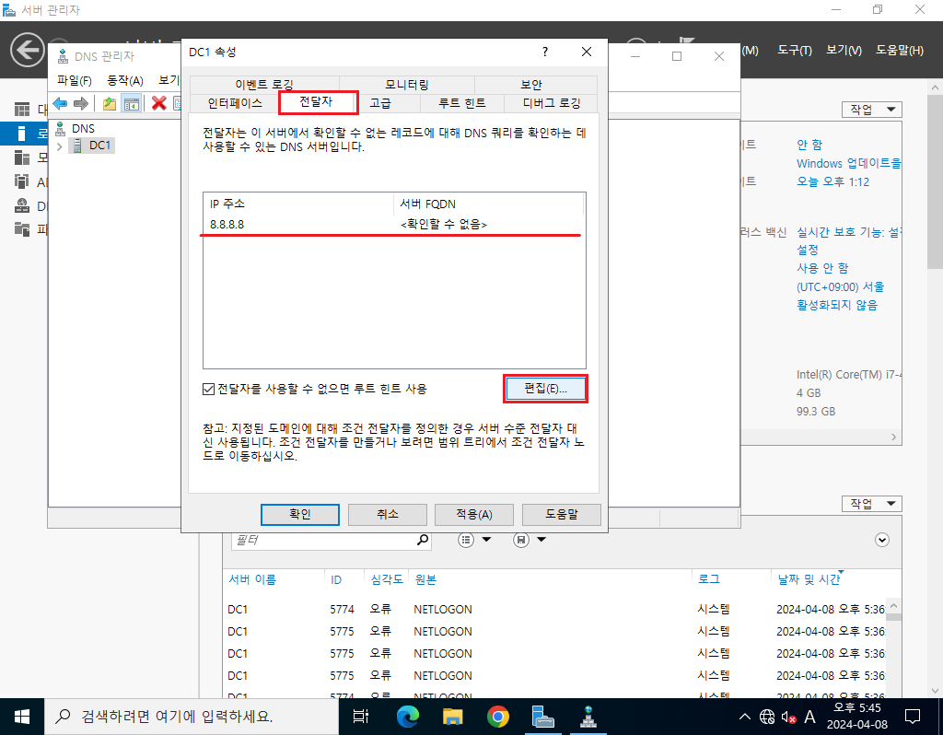Open 도구(T) menu in Server Manager

[794, 50]
